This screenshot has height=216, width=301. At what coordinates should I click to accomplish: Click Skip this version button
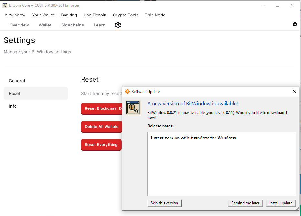(164, 203)
